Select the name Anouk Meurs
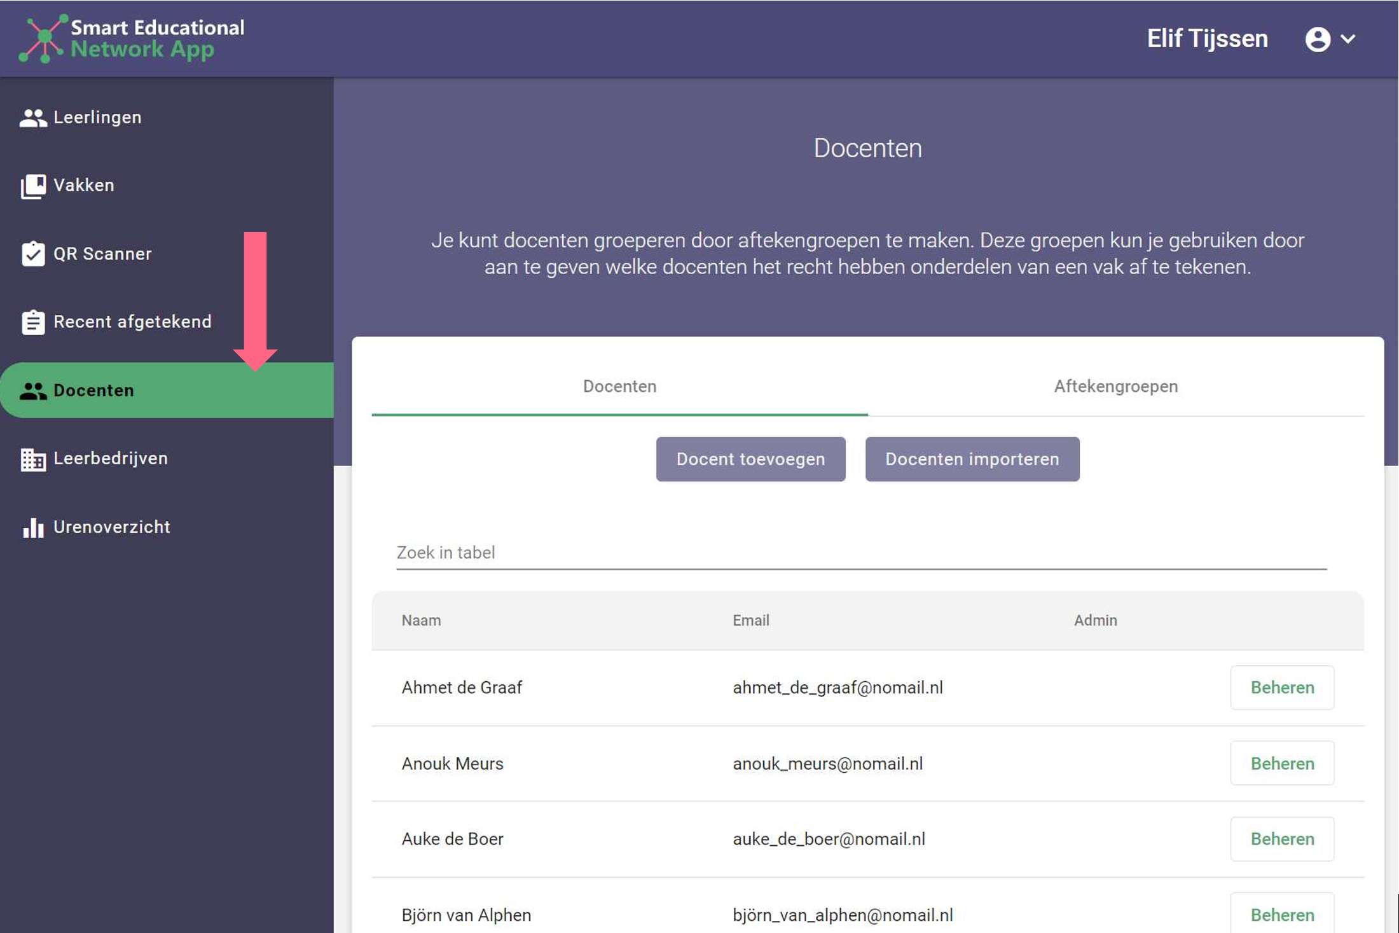Viewport: 1399px width, 933px height. click(452, 763)
